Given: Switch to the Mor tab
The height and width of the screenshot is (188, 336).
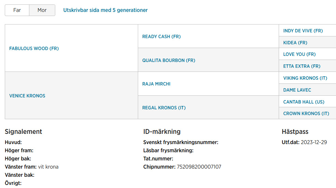Looking at the screenshot, I should pyautogui.click(x=42, y=10).
